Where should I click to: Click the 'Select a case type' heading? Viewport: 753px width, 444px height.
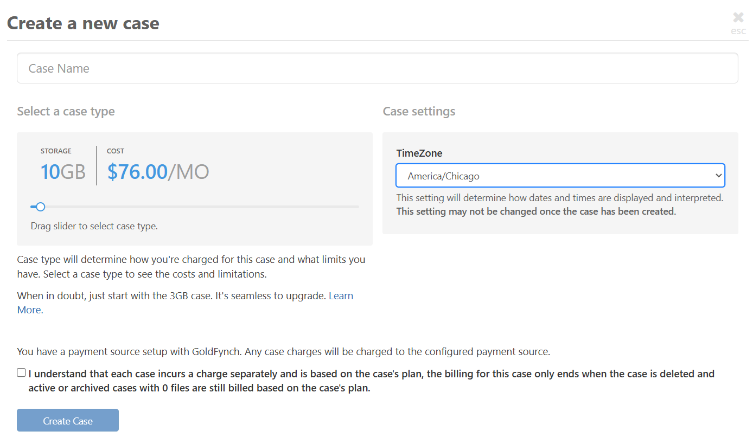click(x=66, y=111)
